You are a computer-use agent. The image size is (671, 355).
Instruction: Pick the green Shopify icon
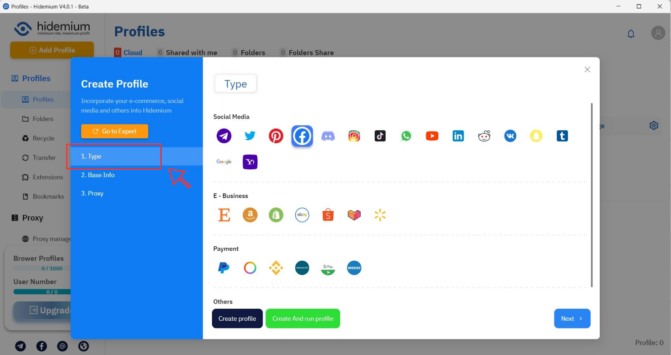pyautogui.click(x=276, y=215)
